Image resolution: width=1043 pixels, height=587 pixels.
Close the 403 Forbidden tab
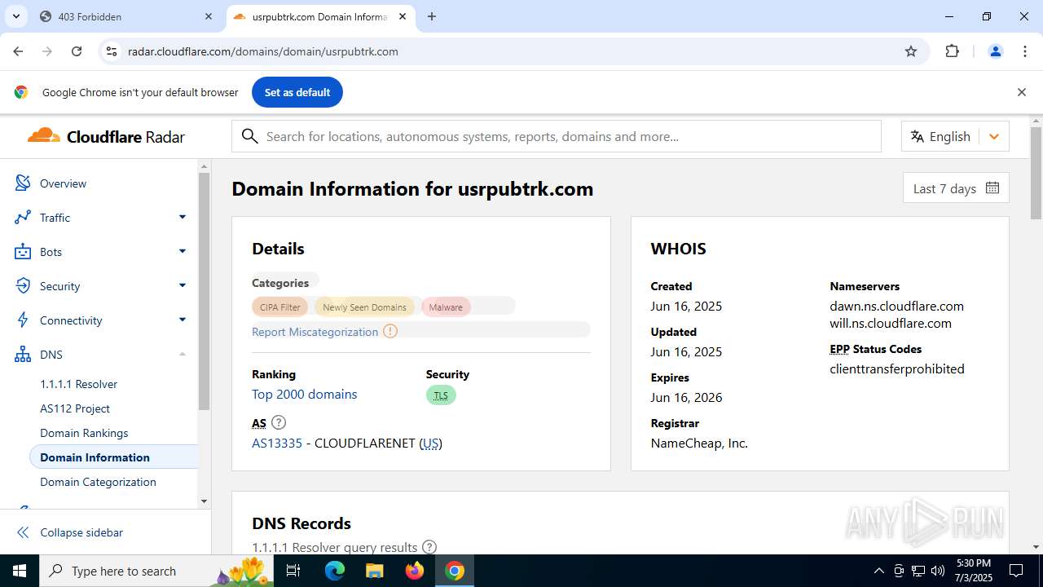click(x=209, y=16)
